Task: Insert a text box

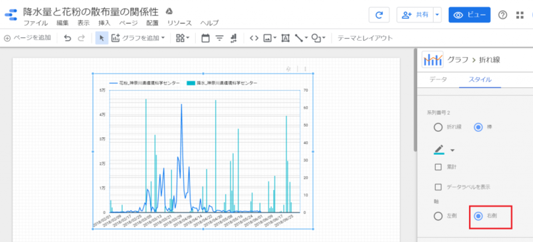Action: point(285,38)
